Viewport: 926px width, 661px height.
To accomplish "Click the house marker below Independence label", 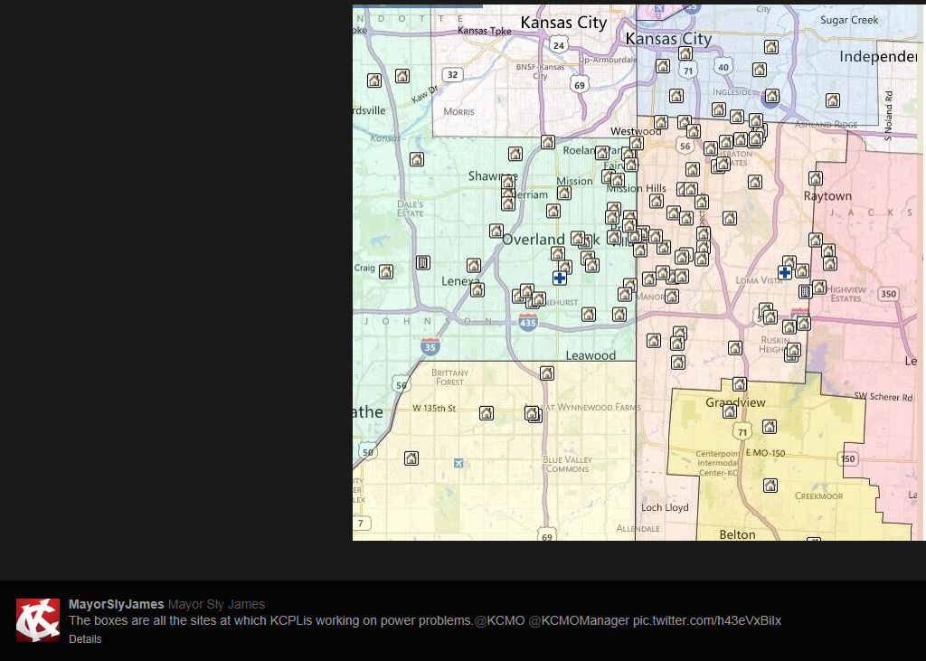I will (833, 100).
